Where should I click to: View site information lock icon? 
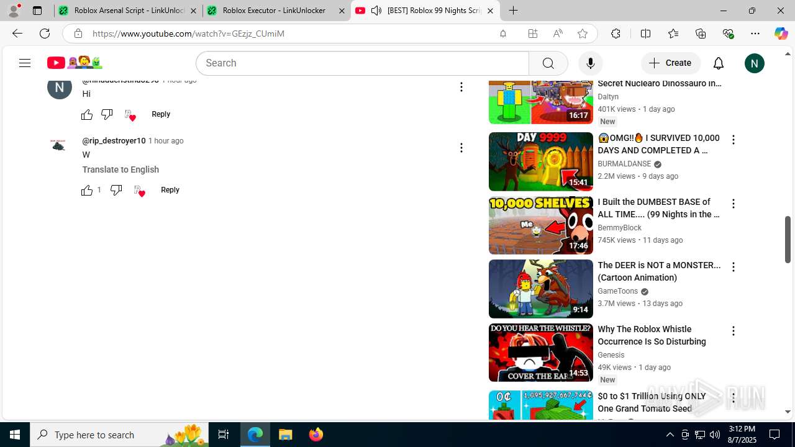click(x=78, y=34)
